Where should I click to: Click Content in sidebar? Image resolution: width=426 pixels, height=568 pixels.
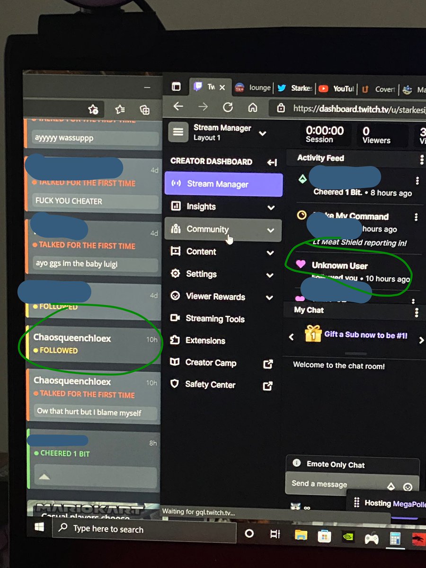(201, 251)
